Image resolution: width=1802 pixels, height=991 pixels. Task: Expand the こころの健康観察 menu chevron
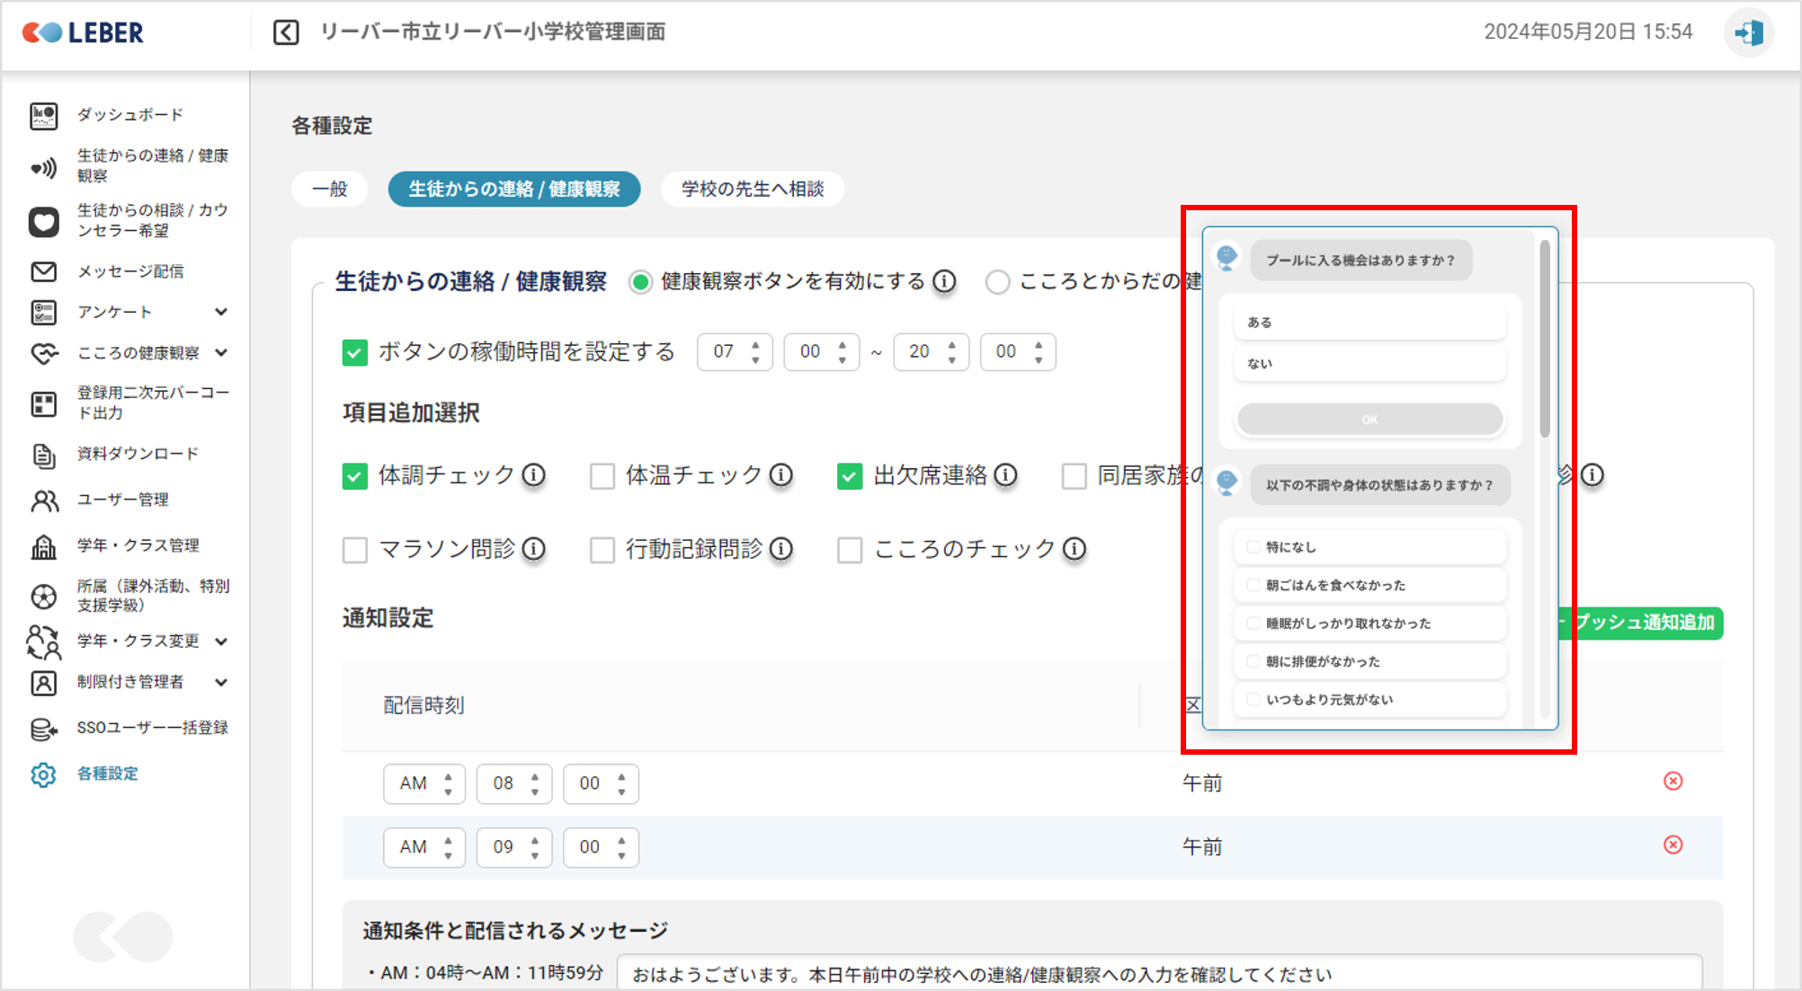click(x=221, y=353)
